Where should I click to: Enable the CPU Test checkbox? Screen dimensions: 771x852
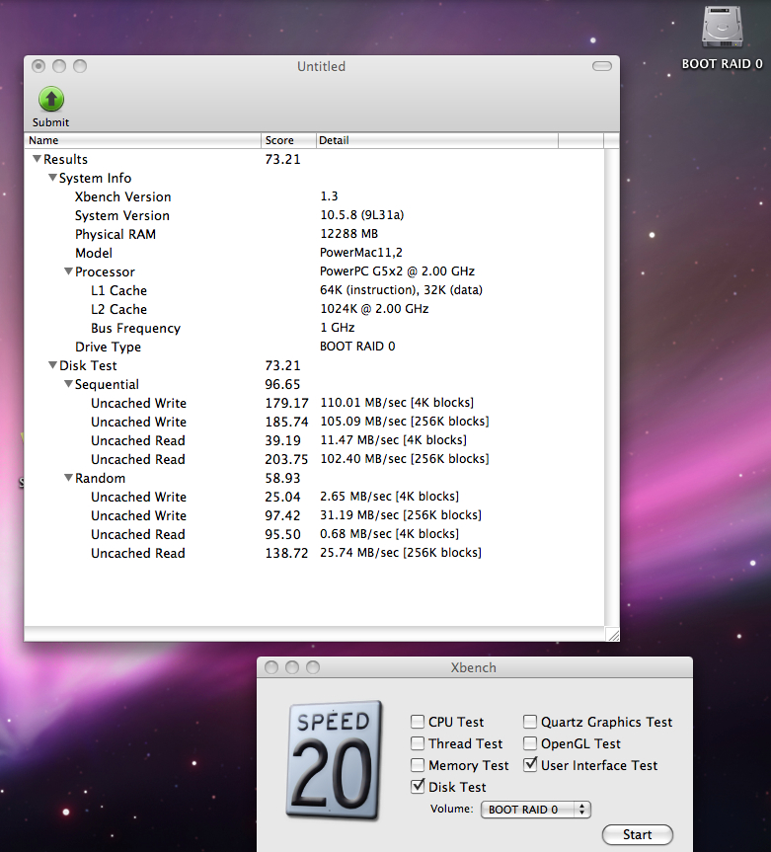[418, 722]
